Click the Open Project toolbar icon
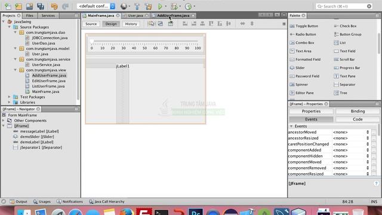Screen dimensions: 382x215 29,7
